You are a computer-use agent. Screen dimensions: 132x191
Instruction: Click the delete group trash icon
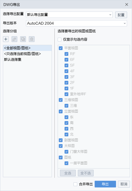coord(32,39)
